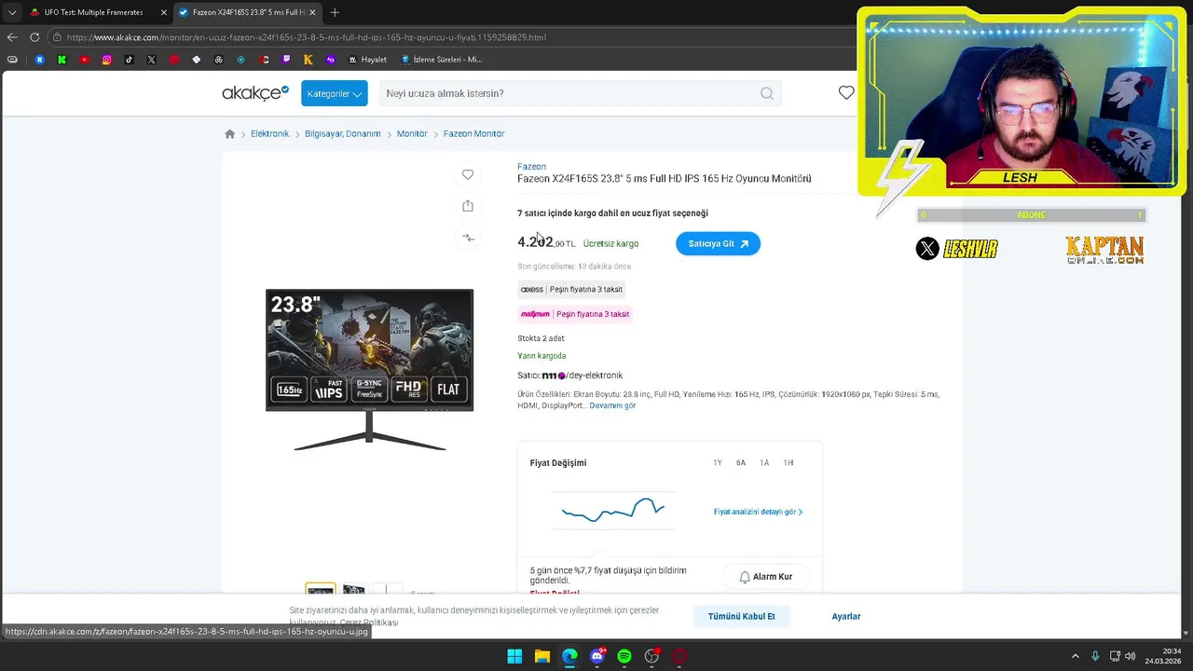Screen dimensions: 1193x671
Task: Click the maximum Peşin fiyatına 3 taksit badge
Action: pos(575,314)
